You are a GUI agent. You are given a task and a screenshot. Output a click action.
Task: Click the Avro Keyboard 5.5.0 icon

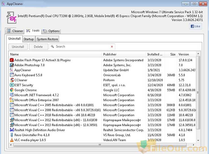[12, 75]
